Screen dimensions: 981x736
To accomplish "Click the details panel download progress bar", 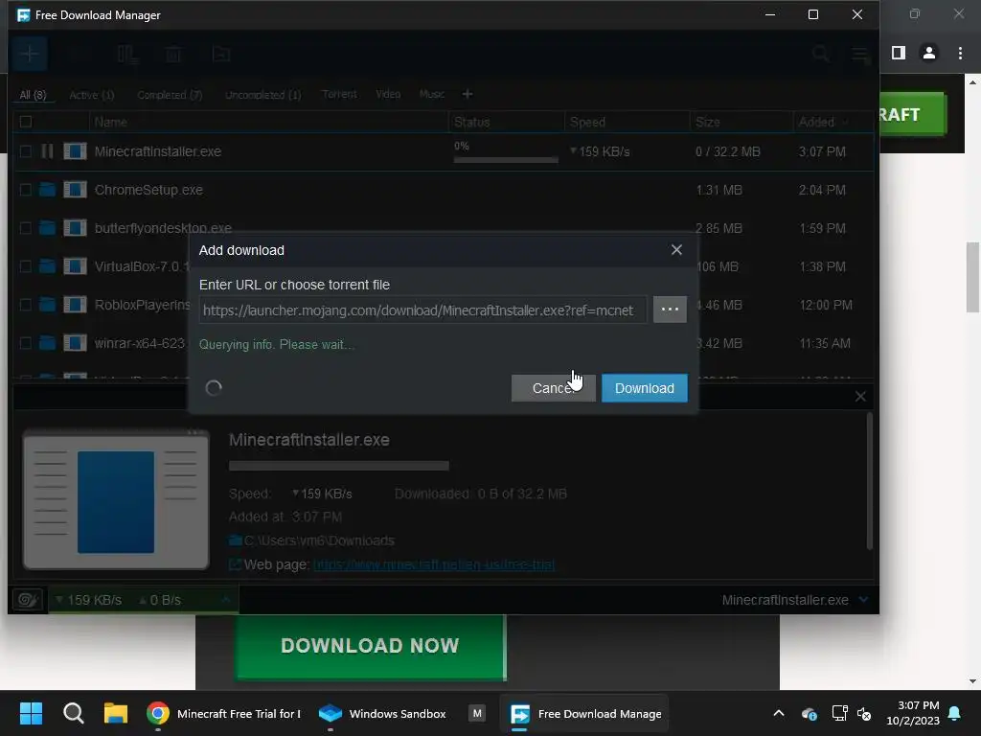I will click(338, 466).
